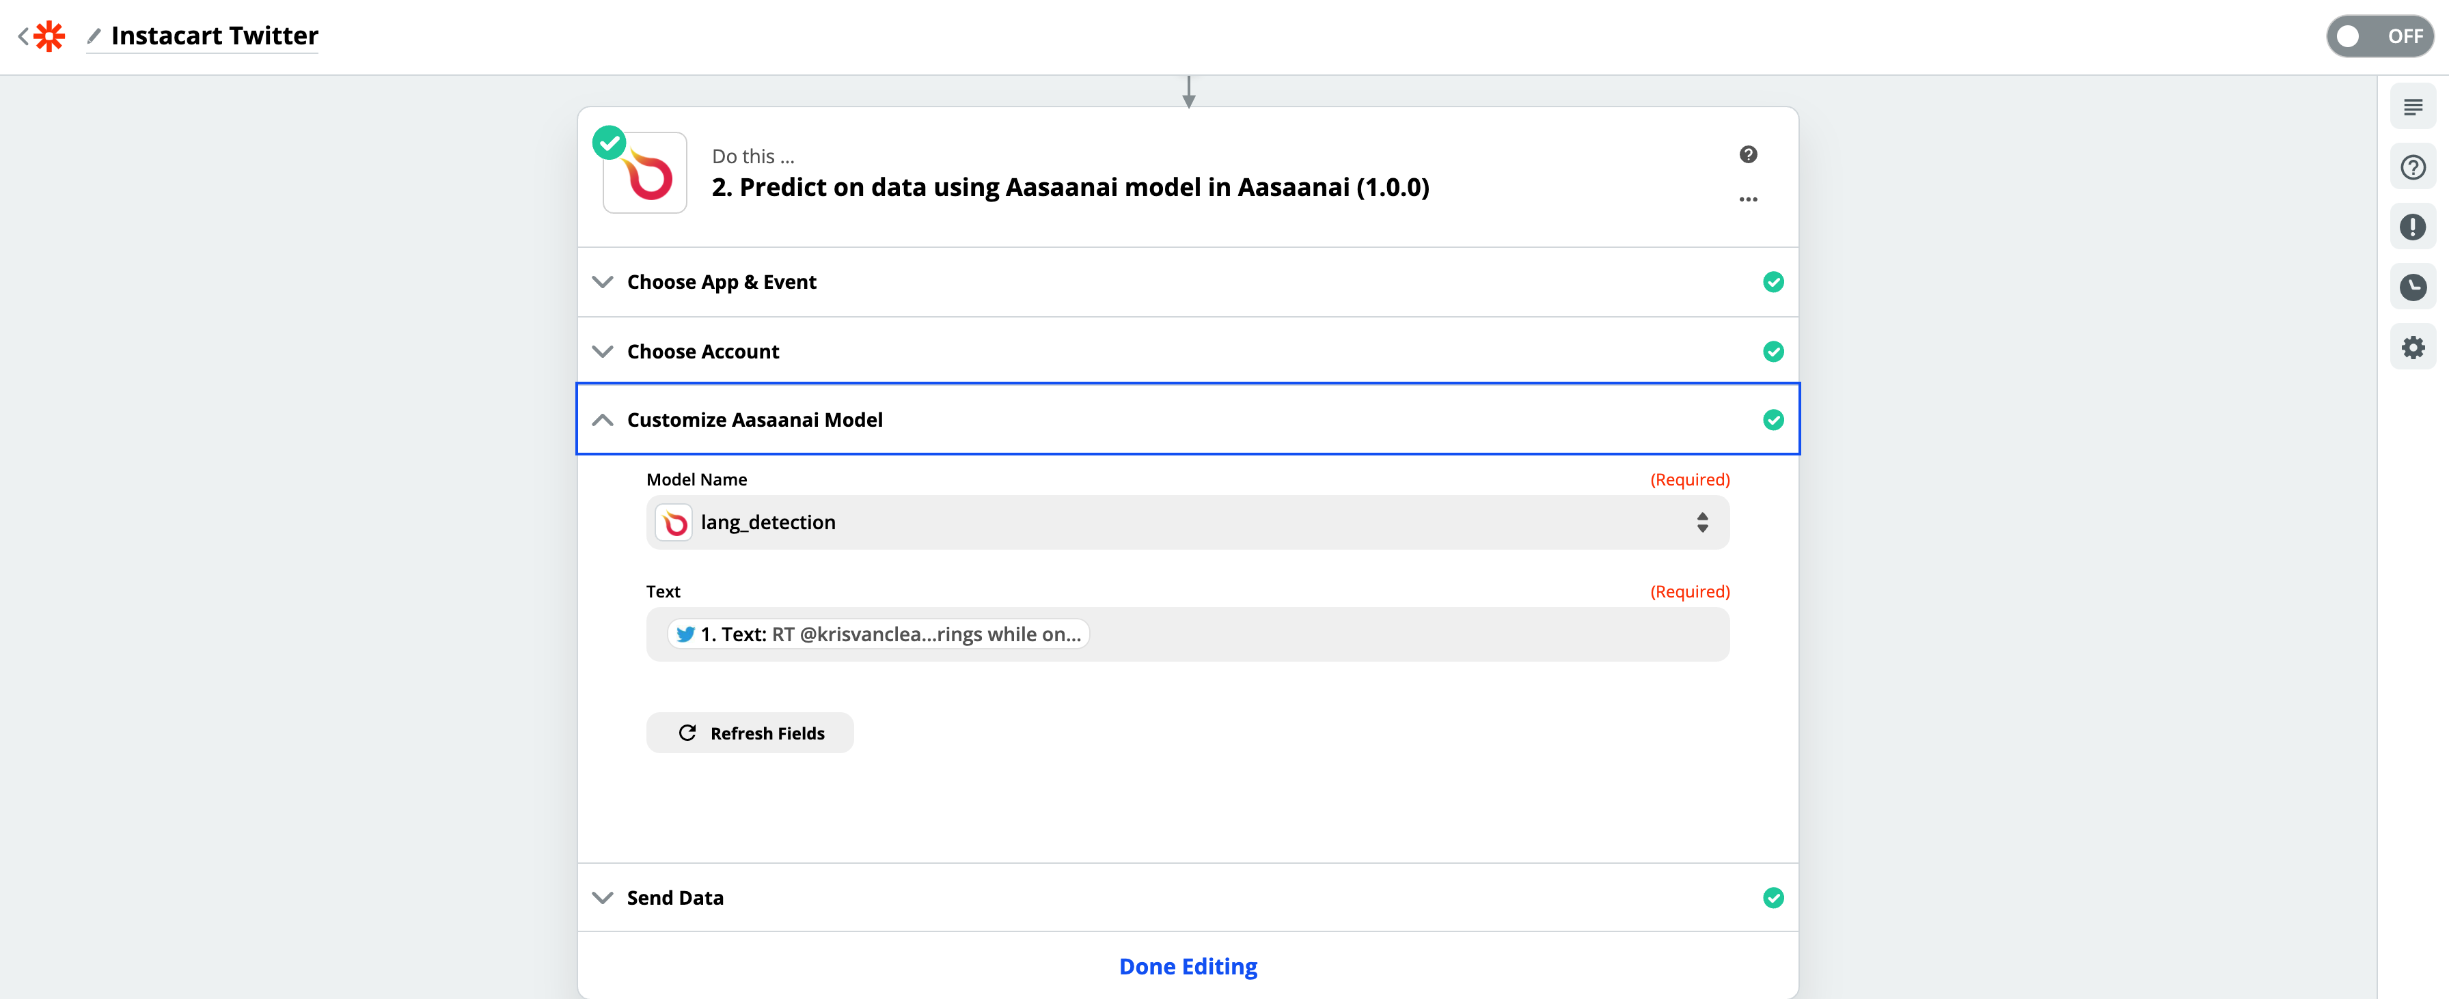The image size is (2449, 999).
Task: Click green check beside Choose Account
Action: [x=1773, y=352]
